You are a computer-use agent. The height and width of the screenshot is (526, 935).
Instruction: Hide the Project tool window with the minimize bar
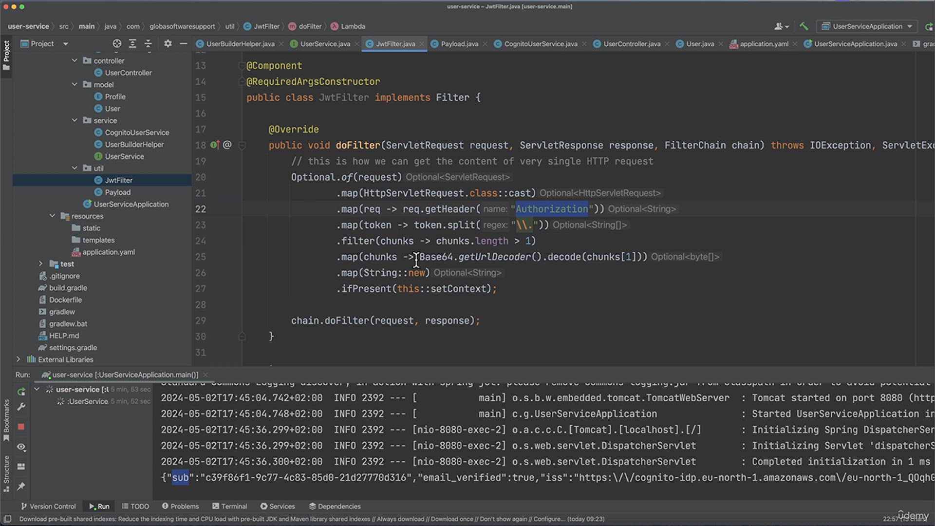(183, 43)
